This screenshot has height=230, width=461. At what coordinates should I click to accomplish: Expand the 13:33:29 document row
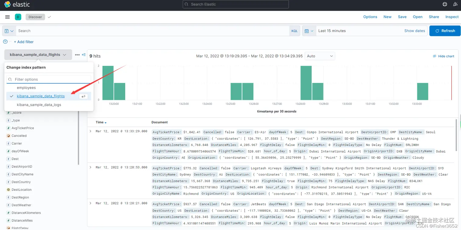coord(91,131)
